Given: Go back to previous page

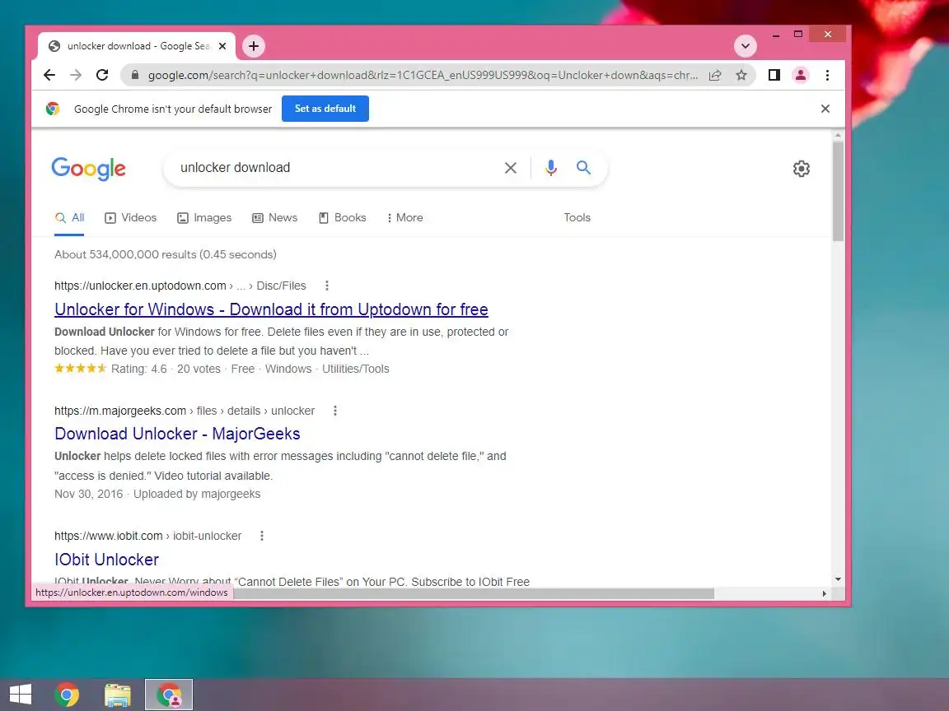Looking at the screenshot, I should click(49, 75).
